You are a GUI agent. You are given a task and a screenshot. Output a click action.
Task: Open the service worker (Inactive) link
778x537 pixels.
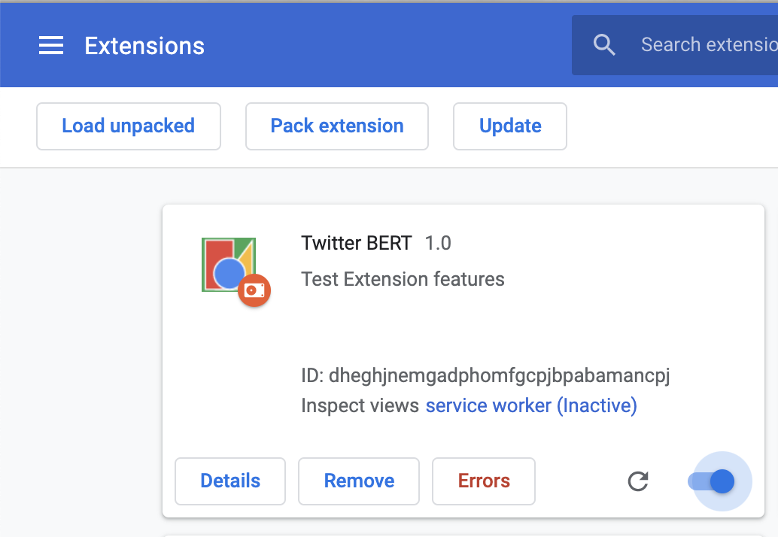[531, 405]
